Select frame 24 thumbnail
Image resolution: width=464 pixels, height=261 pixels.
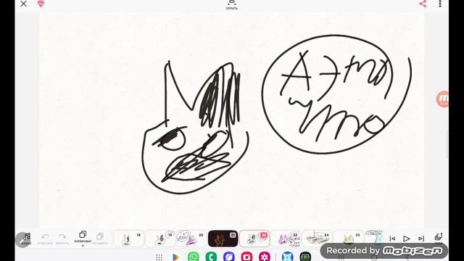(x=317, y=239)
